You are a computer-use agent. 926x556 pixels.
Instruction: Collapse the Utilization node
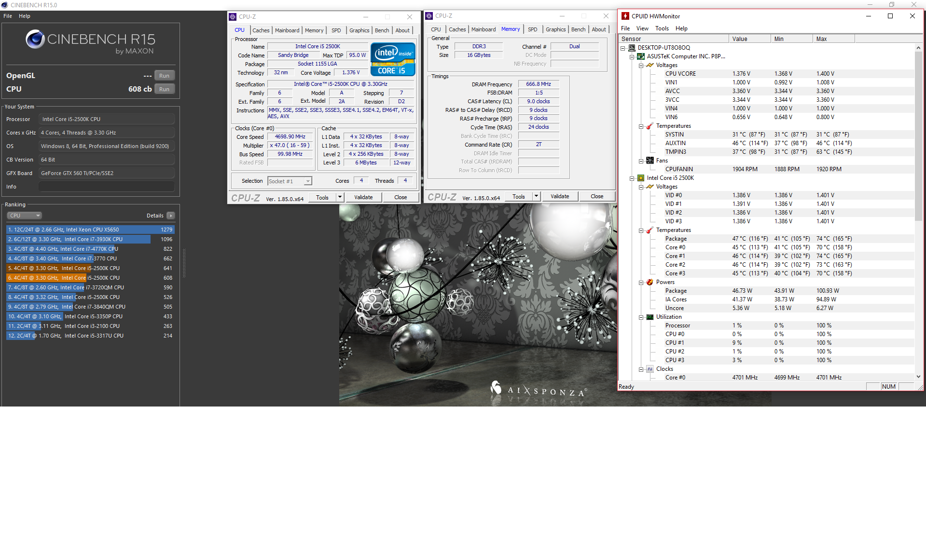click(x=641, y=317)
